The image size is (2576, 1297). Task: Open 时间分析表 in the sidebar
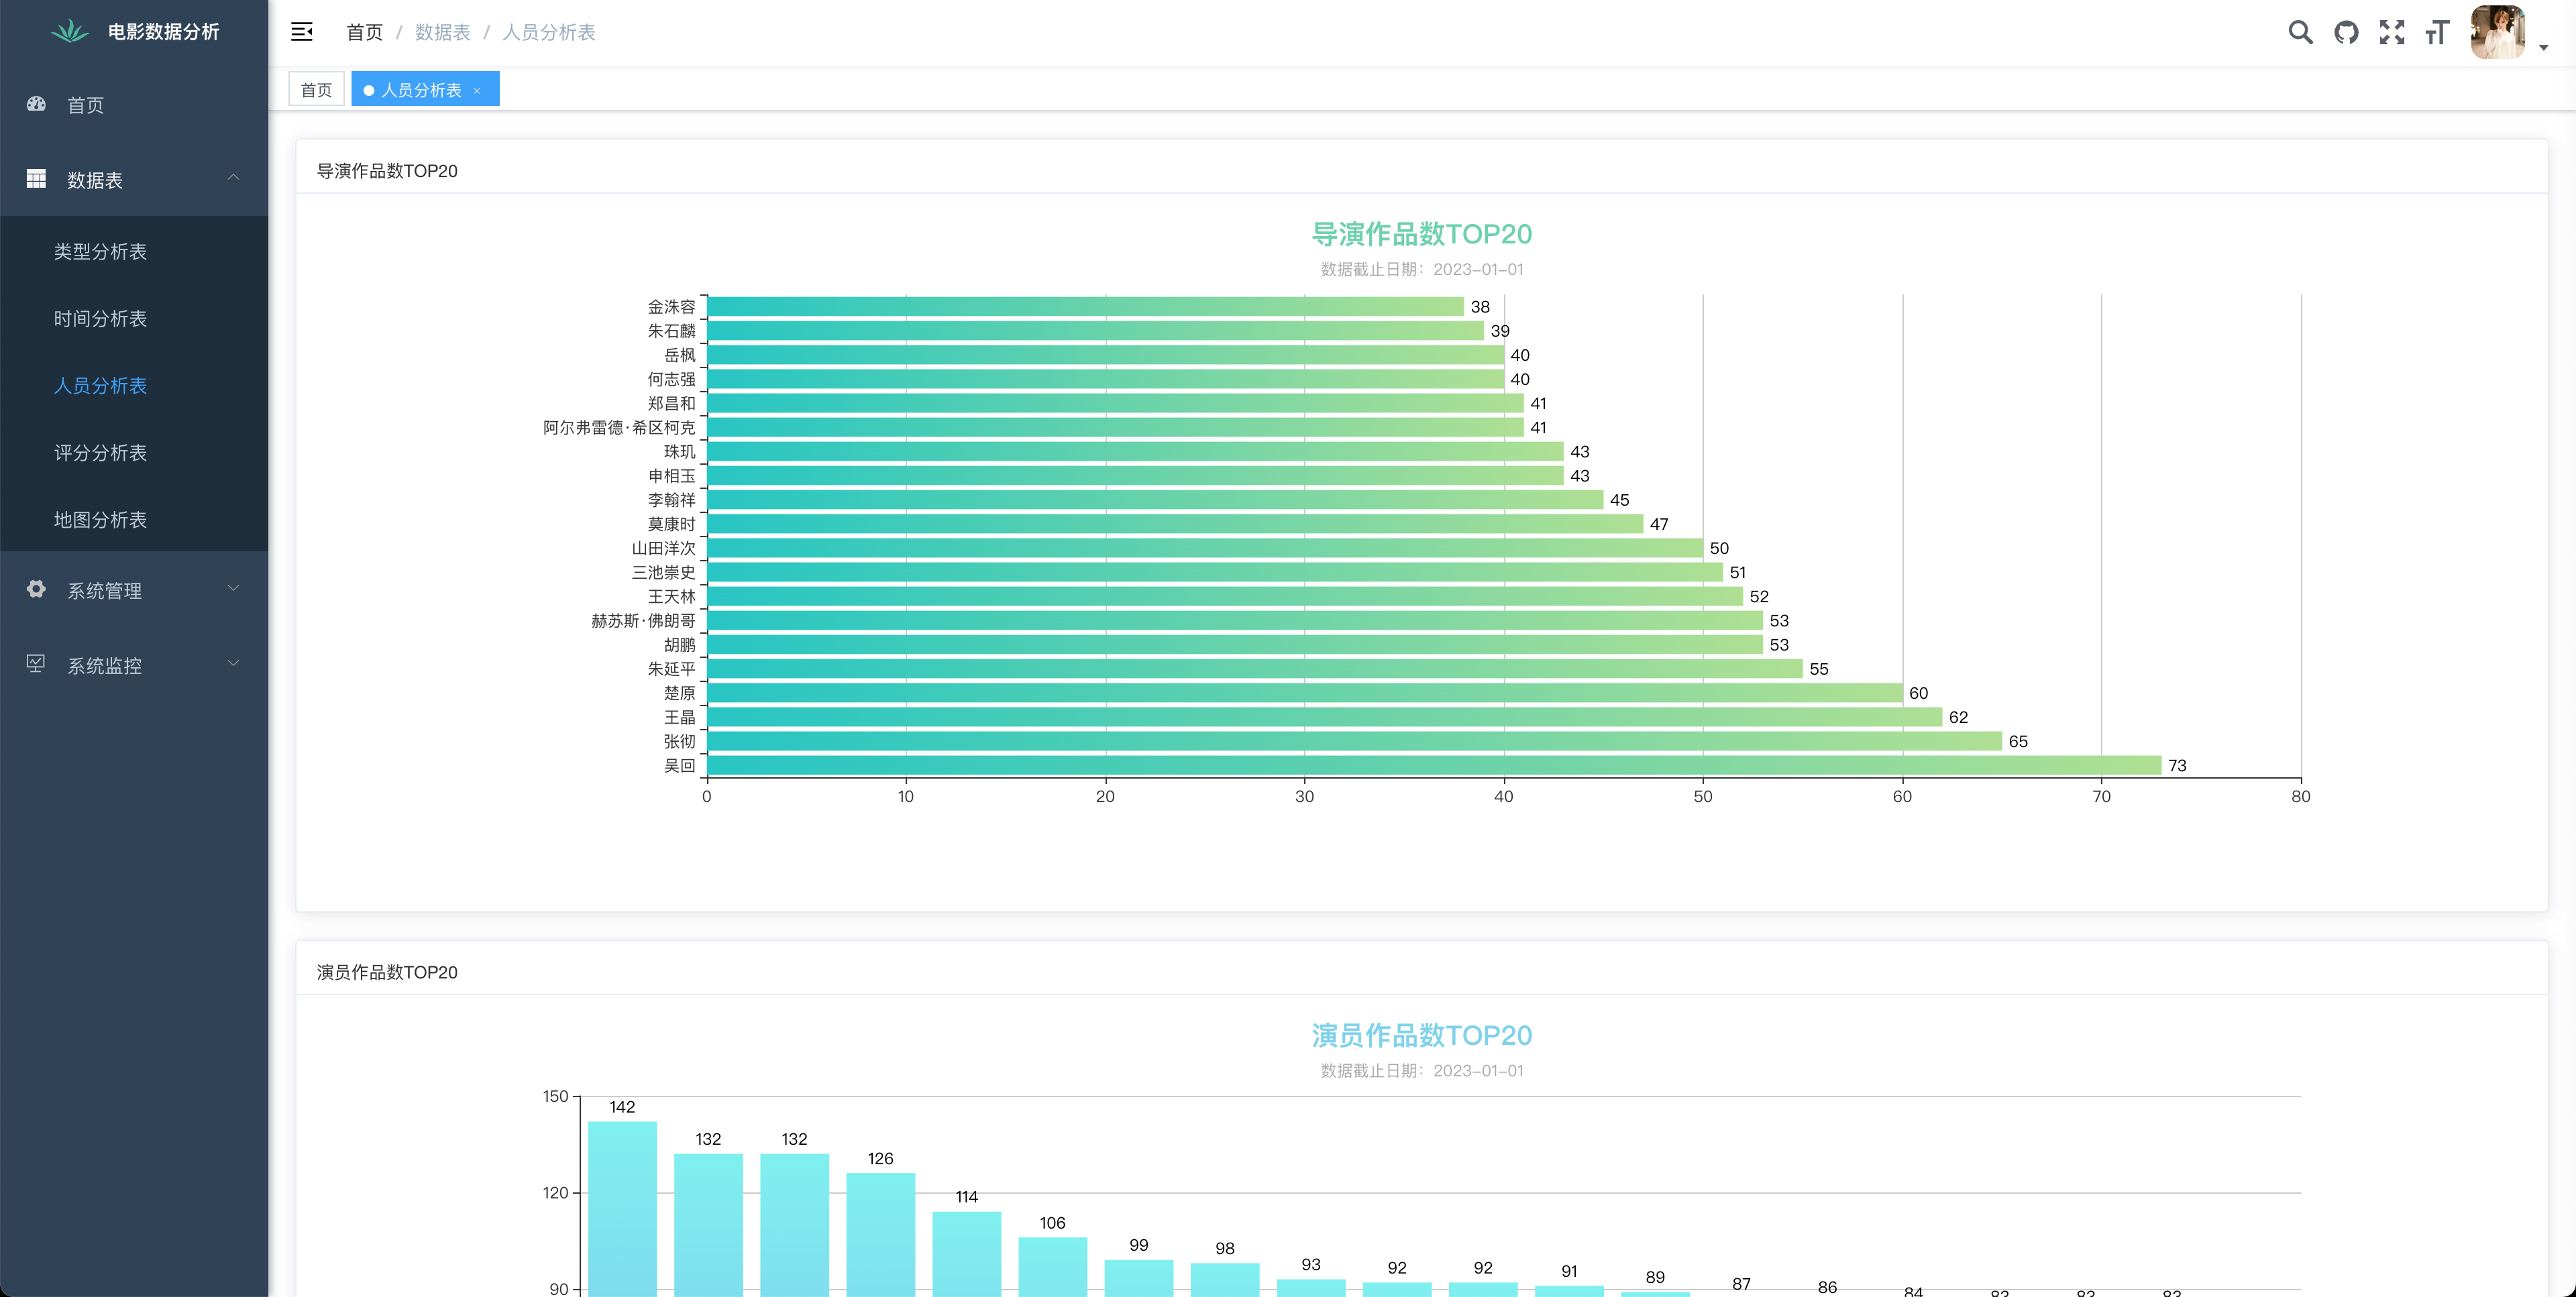click(134, 318)
